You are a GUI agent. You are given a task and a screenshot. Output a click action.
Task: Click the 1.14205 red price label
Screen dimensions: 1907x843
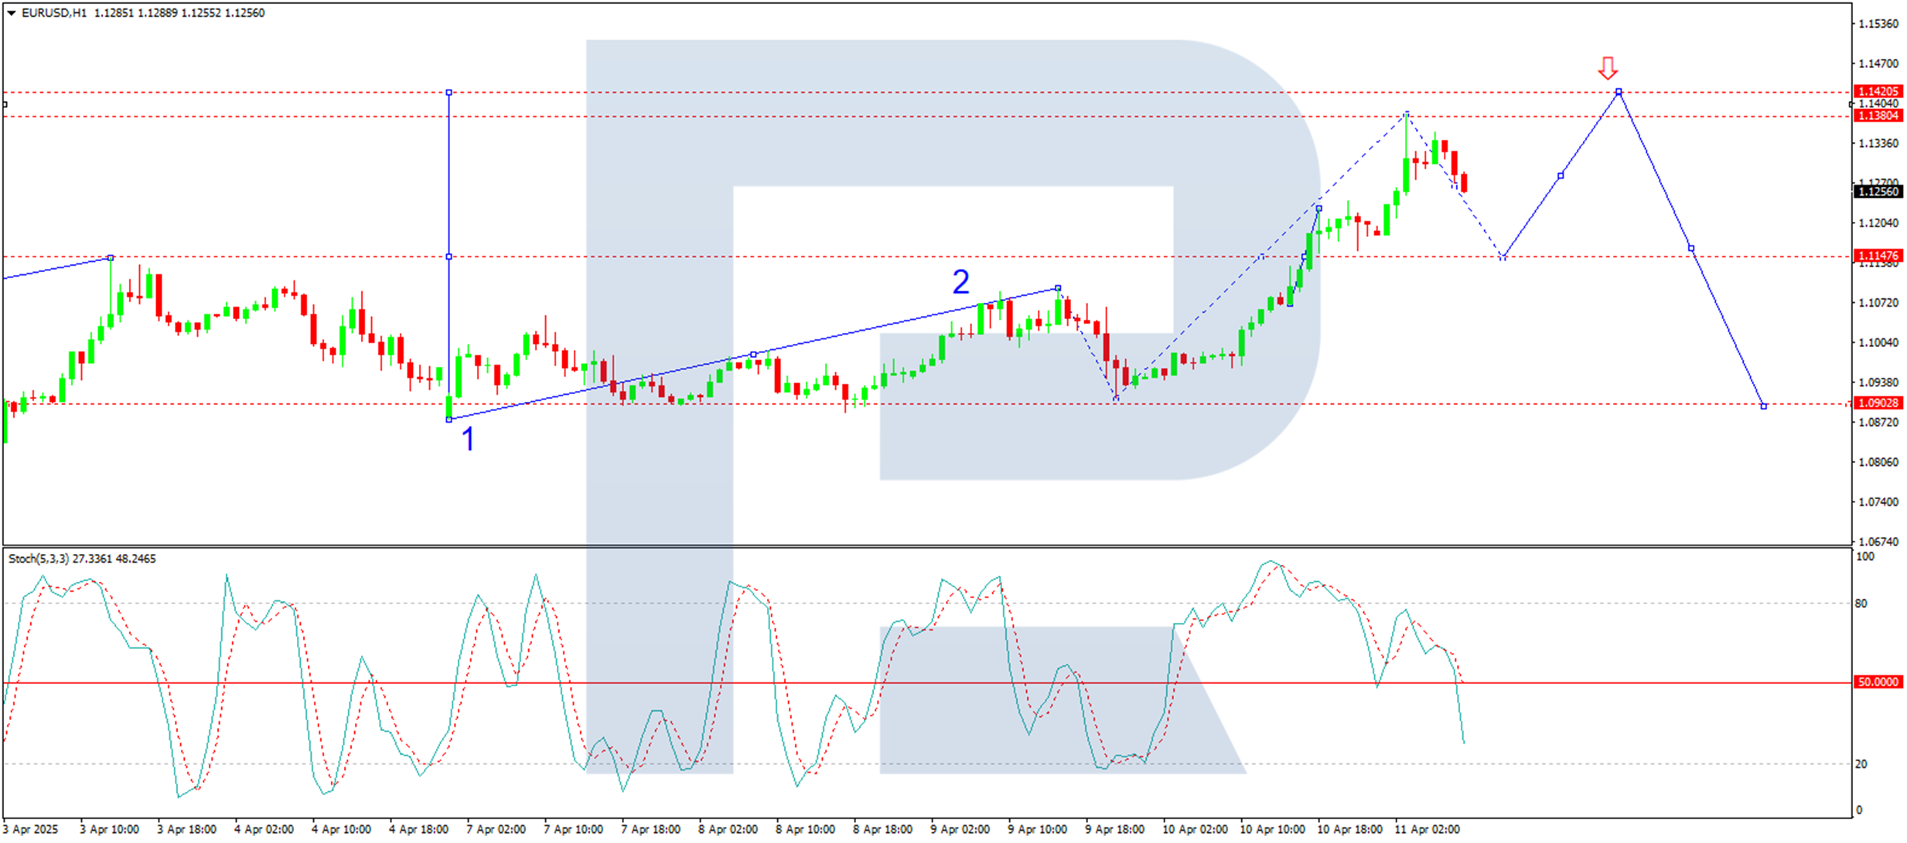point(1878,91)
